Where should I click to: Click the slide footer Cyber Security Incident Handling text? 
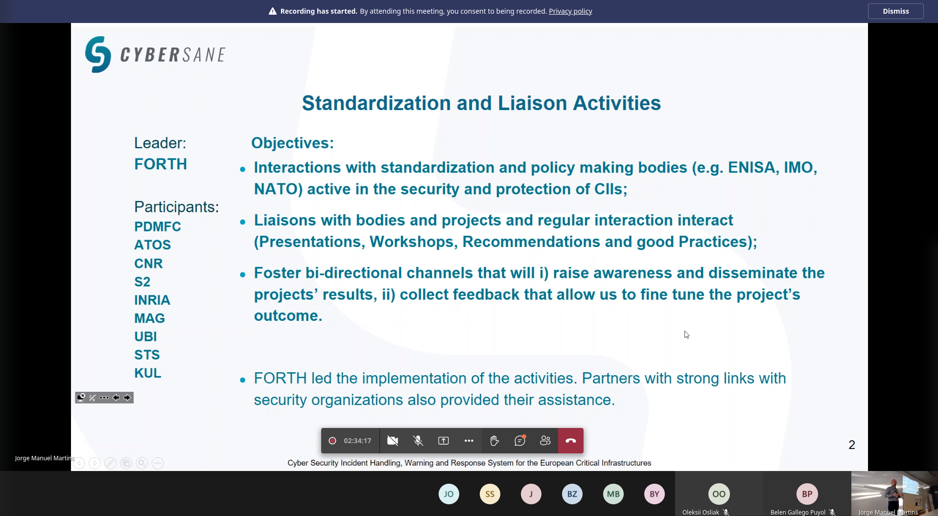click(469, 463)
